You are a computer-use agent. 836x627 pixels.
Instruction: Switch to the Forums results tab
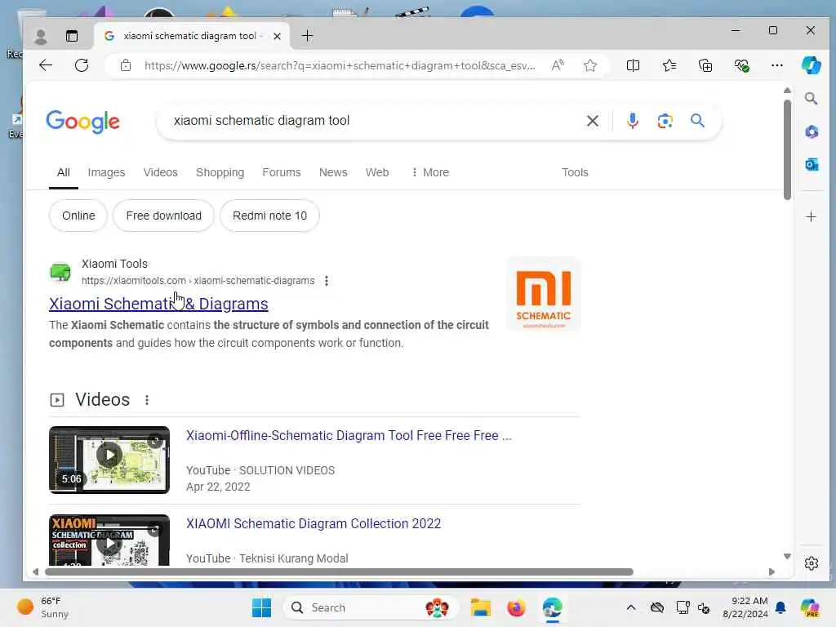pyautogui.click(x=282, y=173)
